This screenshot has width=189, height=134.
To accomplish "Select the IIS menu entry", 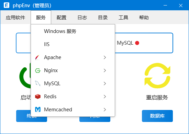I will click(73, 44).
